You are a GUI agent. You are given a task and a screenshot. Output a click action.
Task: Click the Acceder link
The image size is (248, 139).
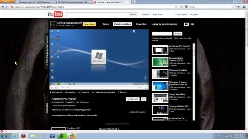tap(194, 14)
